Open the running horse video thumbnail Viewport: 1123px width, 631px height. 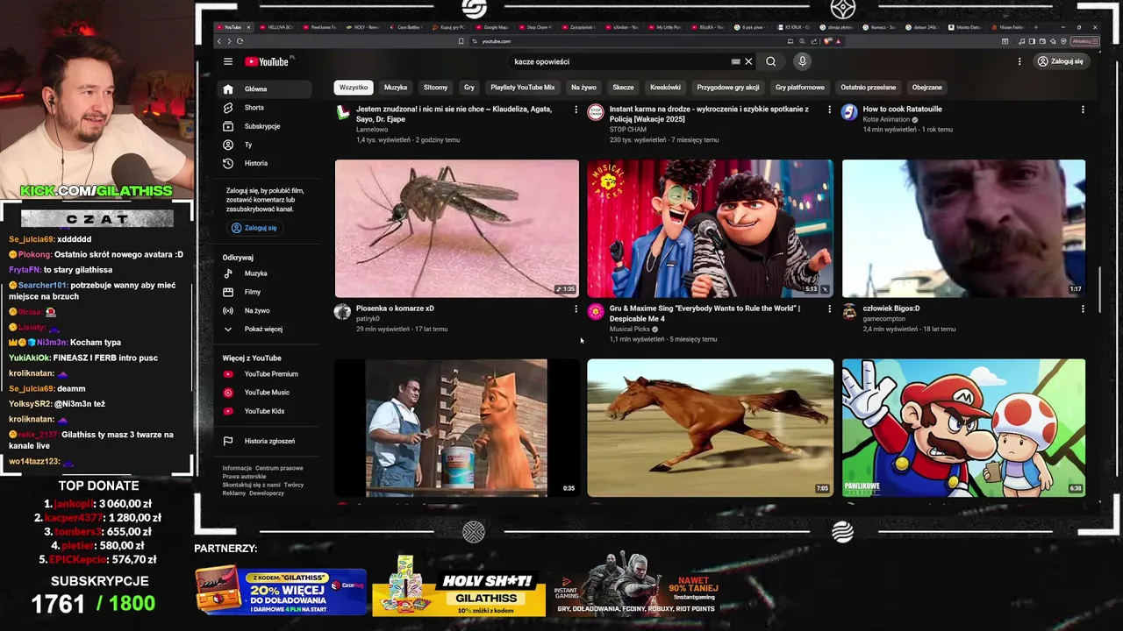[x=710, y=428]
